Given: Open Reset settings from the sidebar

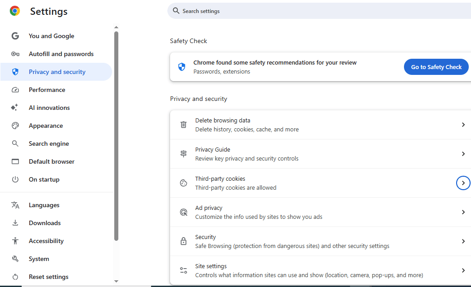Looking at the screenshot, I should coord(49,276).
